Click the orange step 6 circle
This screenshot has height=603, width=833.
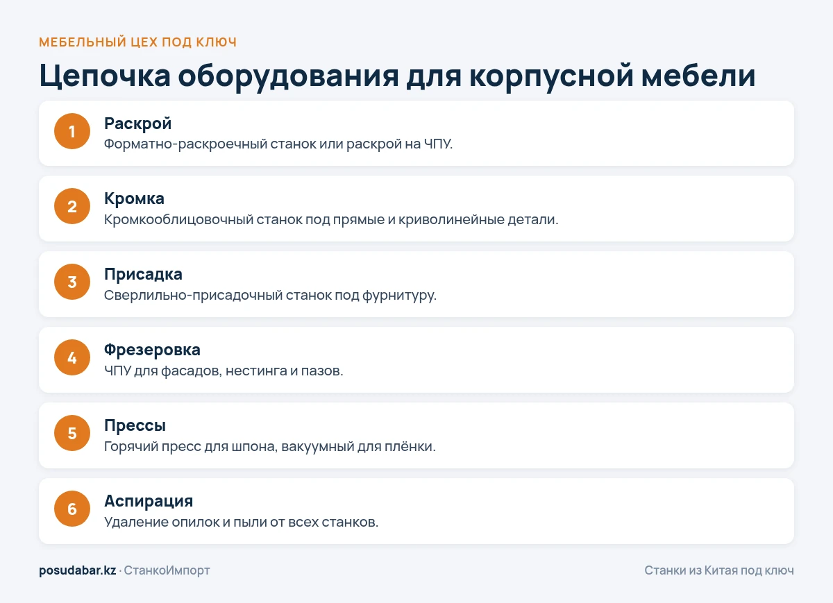[x=72, y=509]
